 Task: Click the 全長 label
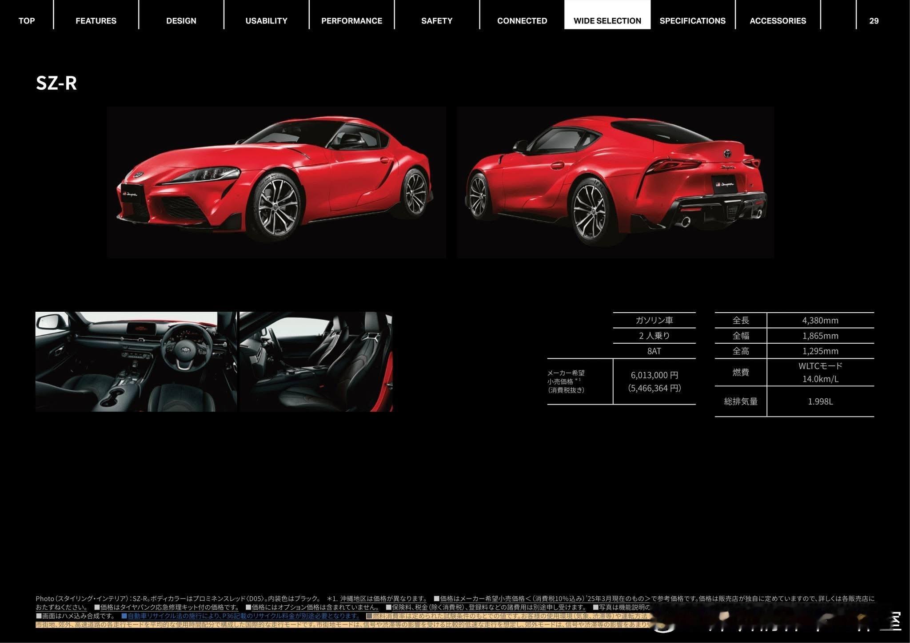(x=741, y=320)
